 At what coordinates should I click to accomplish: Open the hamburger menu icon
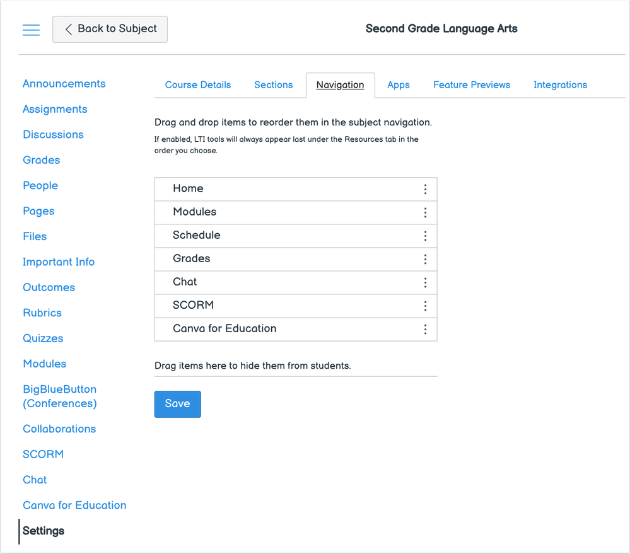pyautogui.click(x=31, y=30)
